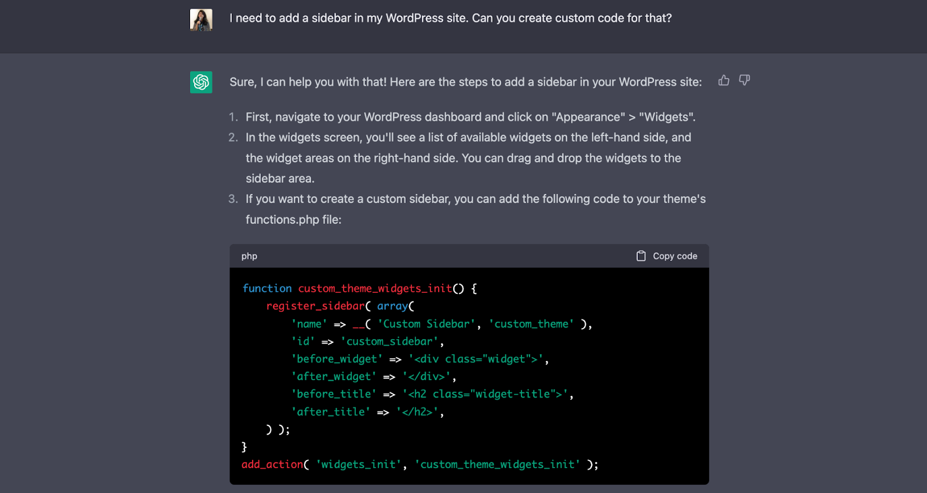Image resolution: width=927 pixels, height=493 pixels.
Task: Click the 'function custom_theme_widgets_init() {' code line
Action: [x=360, y=288]
